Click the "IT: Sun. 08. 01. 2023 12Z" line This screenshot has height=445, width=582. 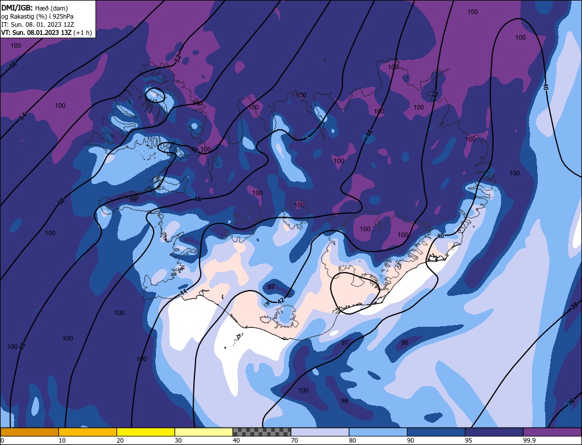(37, 24)
